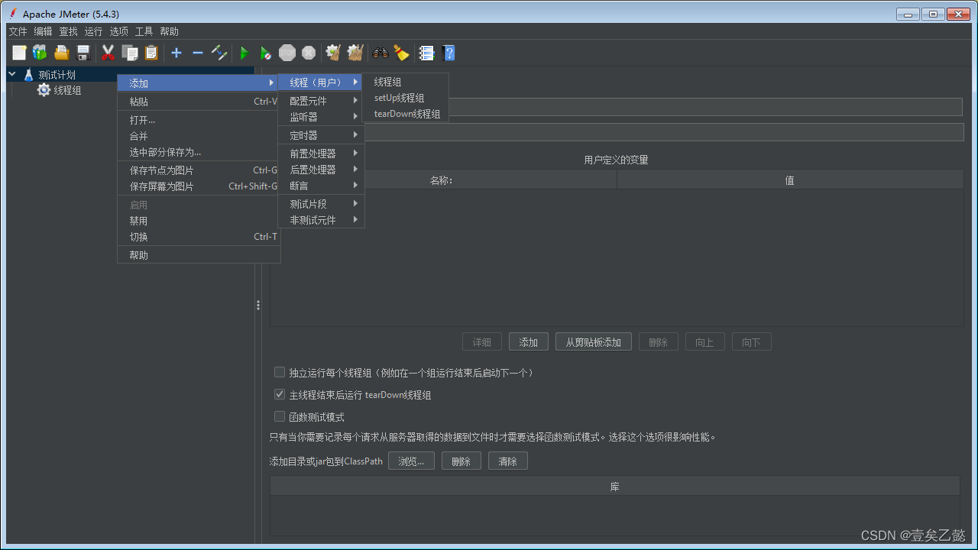978x550 pixels.
Task: Enable the 函数测试模式 checkbox
Action: (280, 417)
